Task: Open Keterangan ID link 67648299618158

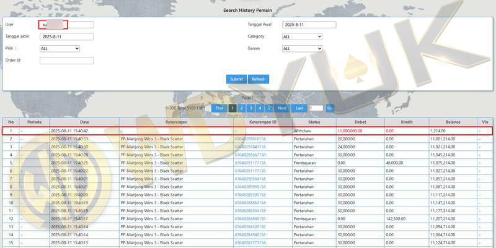Action: 250,139
